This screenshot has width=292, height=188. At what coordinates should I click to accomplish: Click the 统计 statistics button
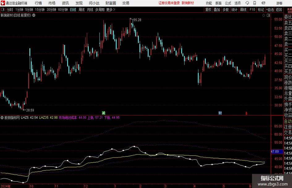pos(234,10)
